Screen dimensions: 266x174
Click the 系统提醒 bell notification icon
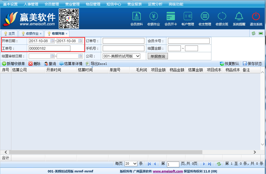239,17
